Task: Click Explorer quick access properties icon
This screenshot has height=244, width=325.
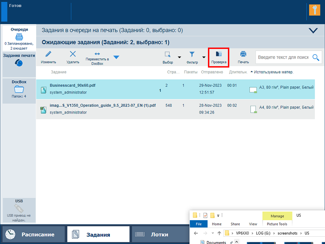Action: point(205,215)
